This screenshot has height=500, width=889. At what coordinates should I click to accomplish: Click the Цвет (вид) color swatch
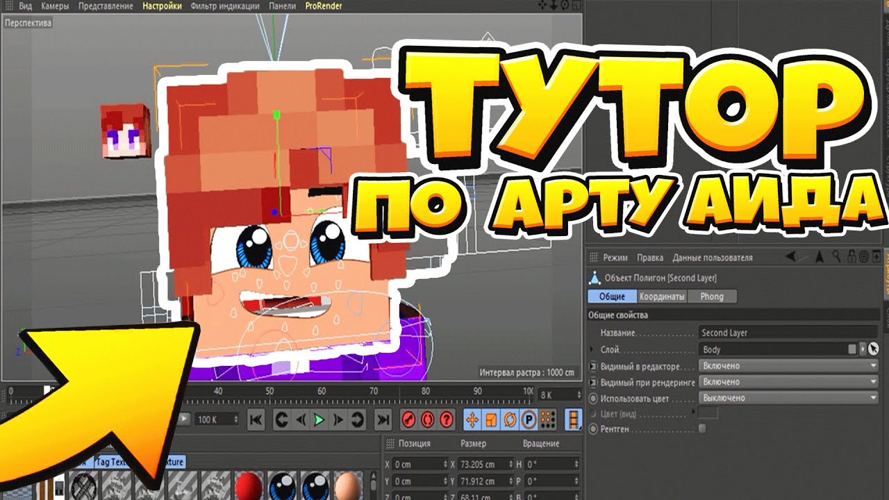click(708, 413)
